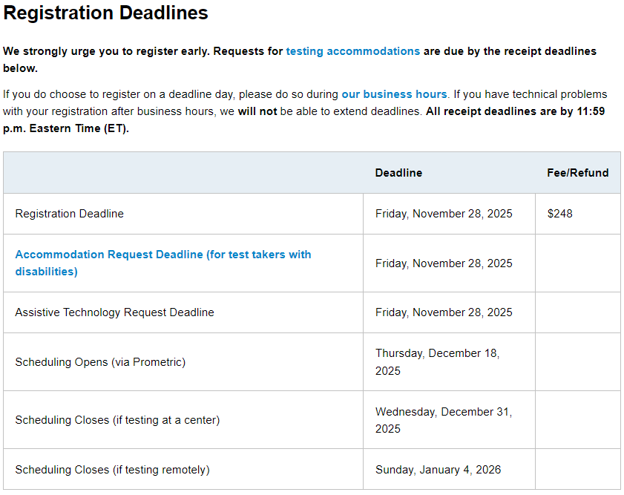The width and height of the screenshot is (624, 495).
Task: Click the Assistive Technology deadline date
Action: tap(444, 312)
